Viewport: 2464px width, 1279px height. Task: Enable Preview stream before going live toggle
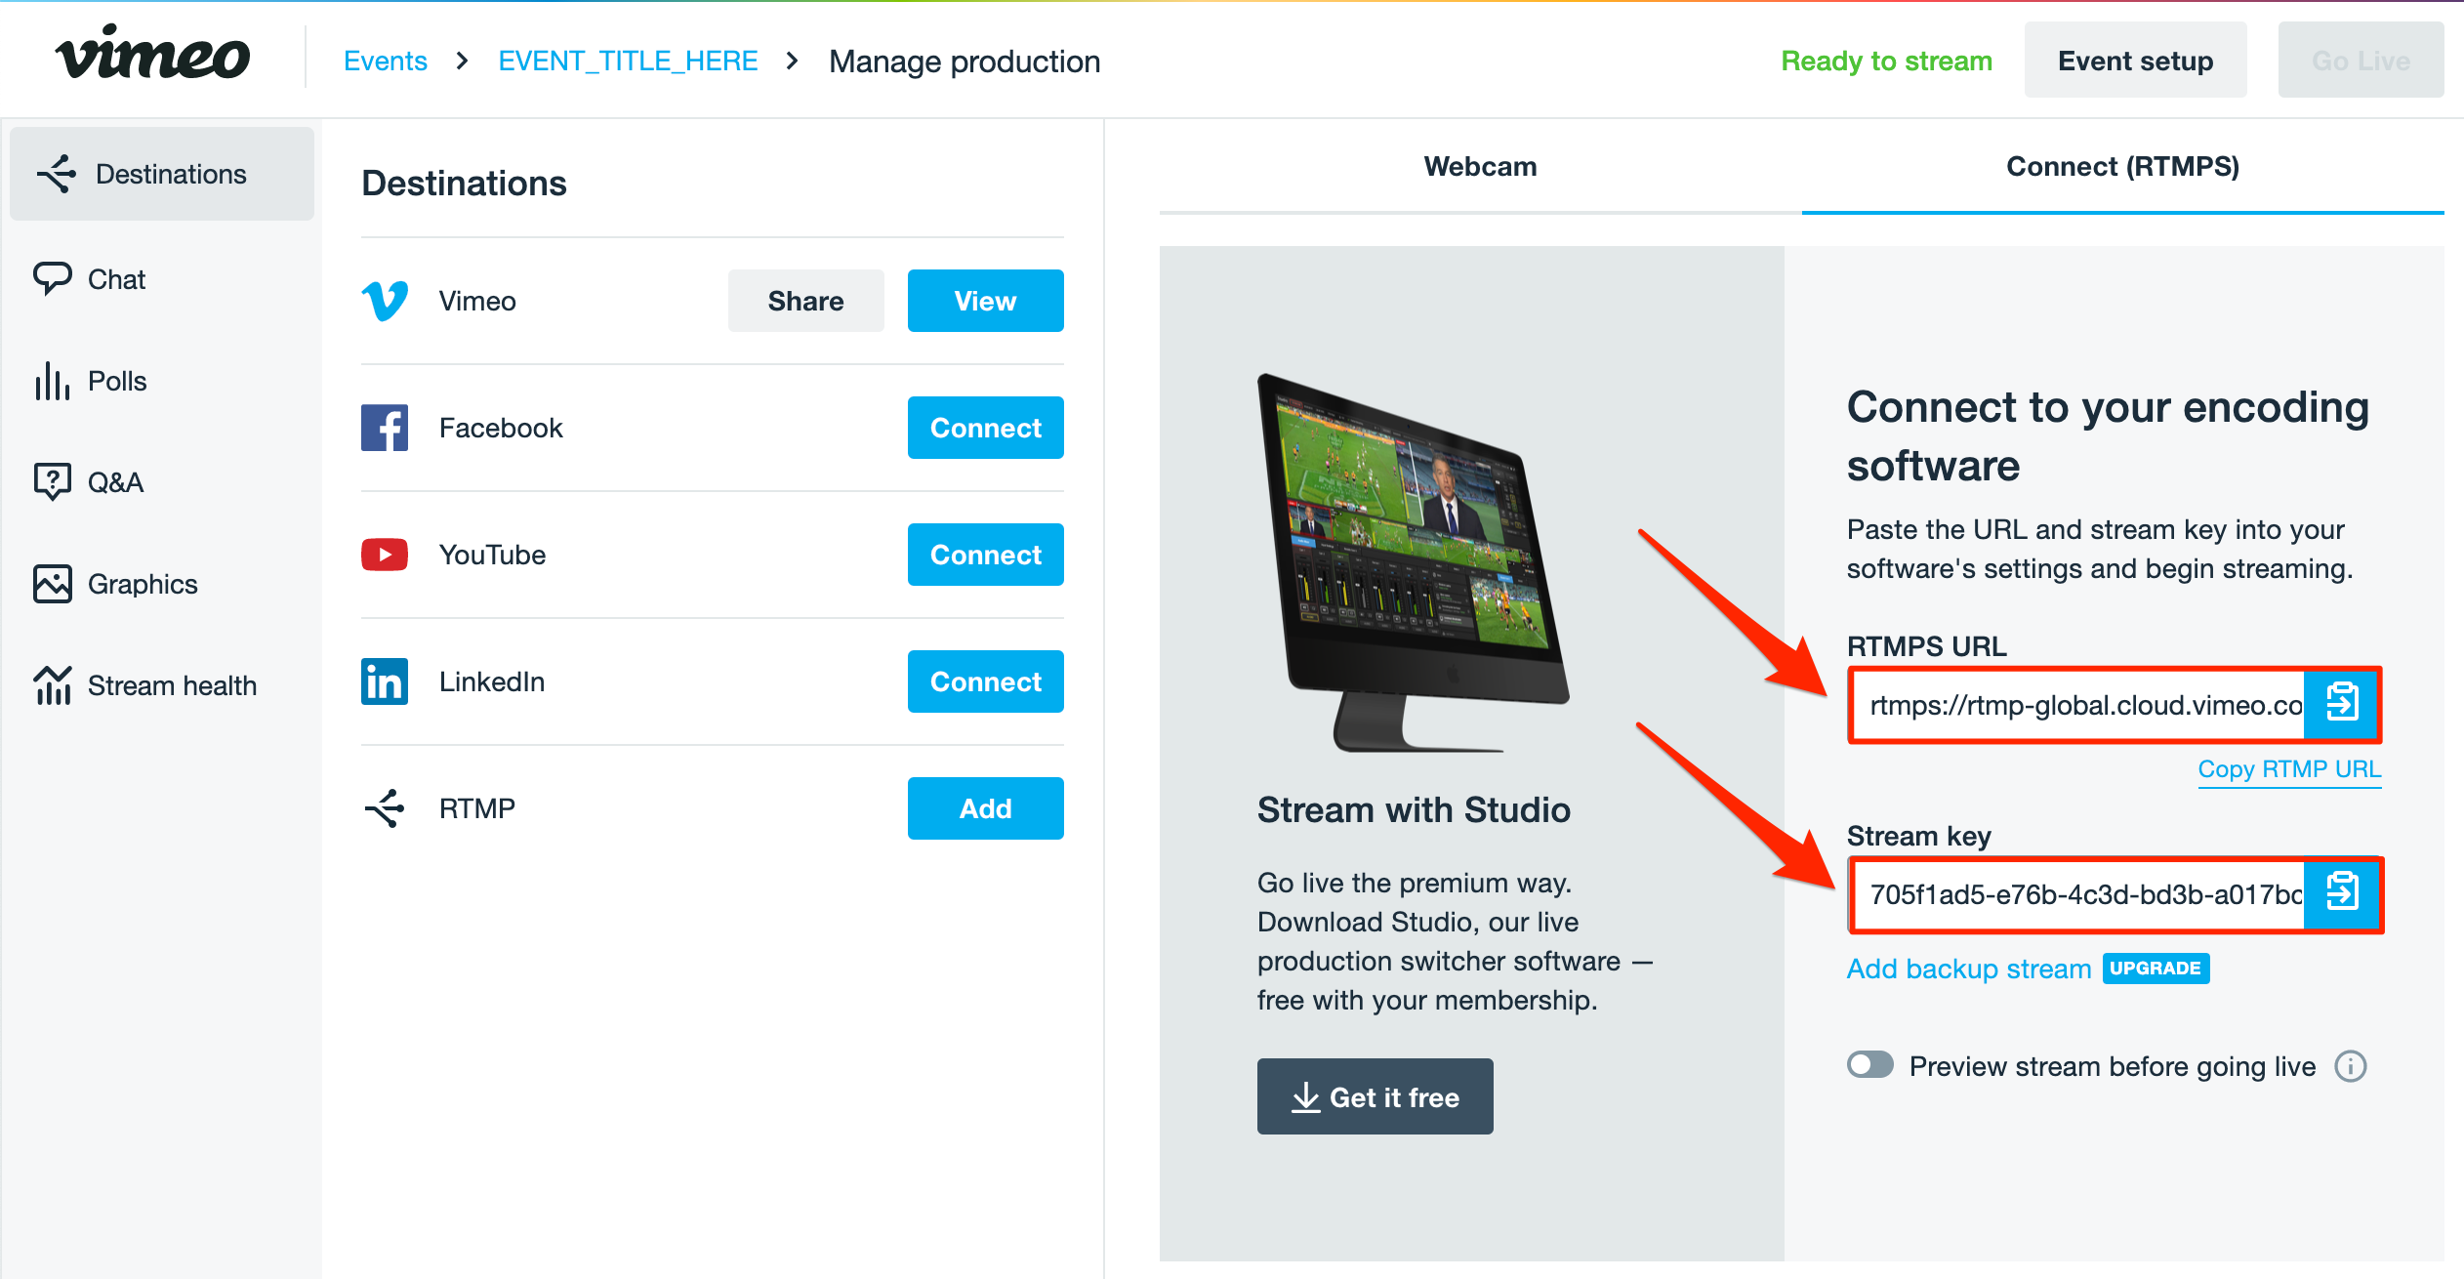[x=1869, y=1065]
